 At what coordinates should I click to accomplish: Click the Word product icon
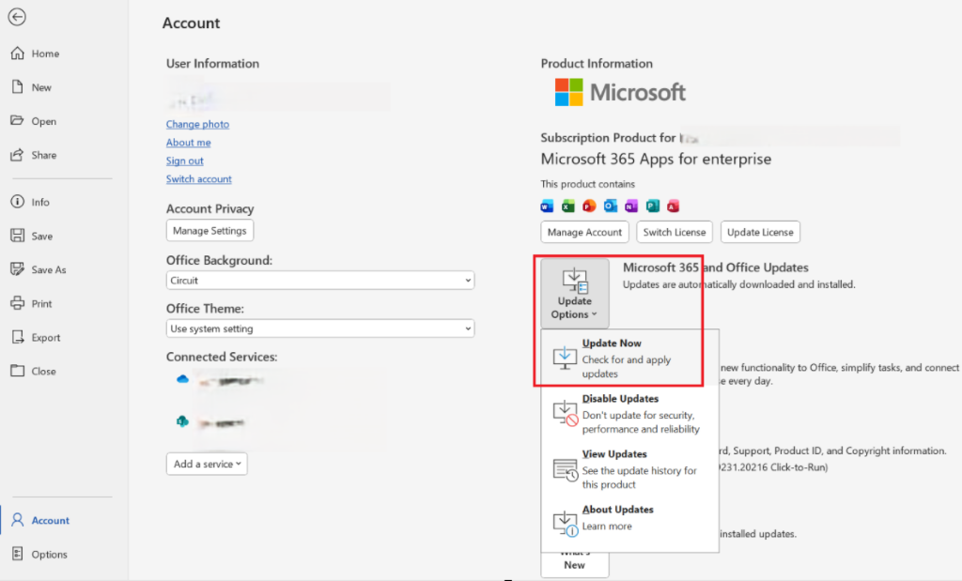click(547, 206)
